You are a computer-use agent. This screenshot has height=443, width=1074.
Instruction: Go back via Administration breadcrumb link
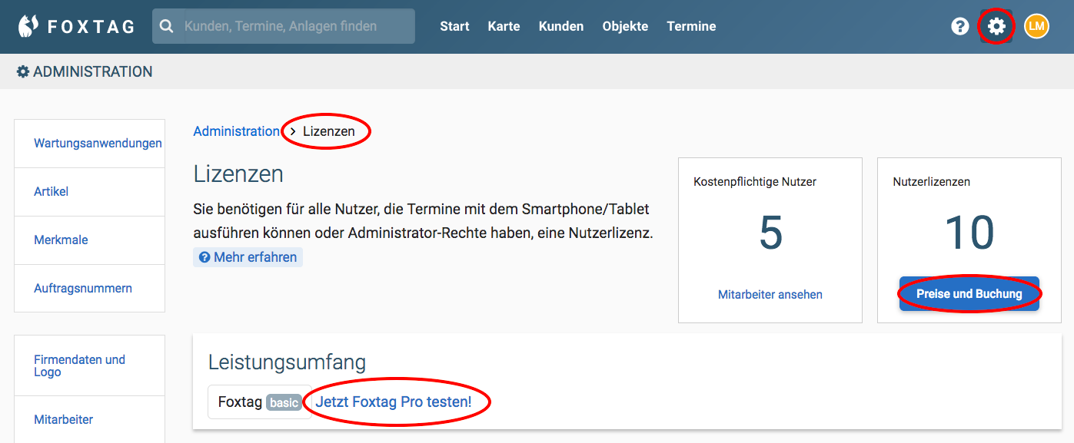tap(236, 131)
